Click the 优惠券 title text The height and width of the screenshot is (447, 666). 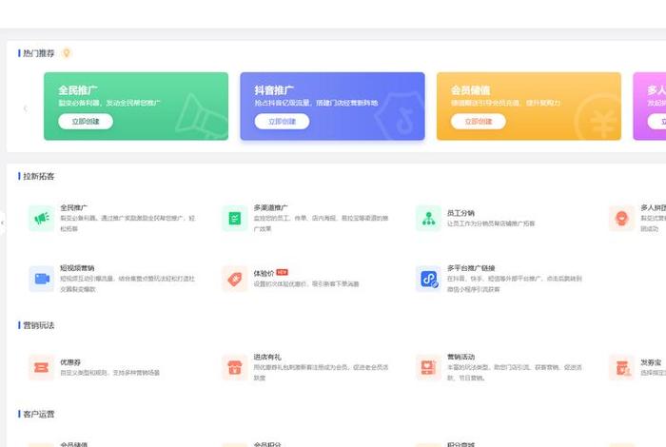tap(70, 362)
